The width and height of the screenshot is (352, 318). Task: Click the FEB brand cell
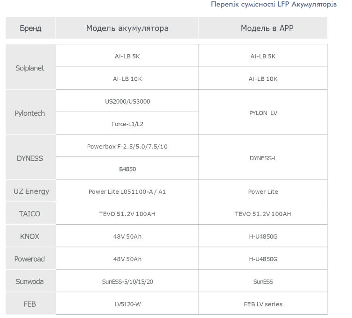coord(30,304)
